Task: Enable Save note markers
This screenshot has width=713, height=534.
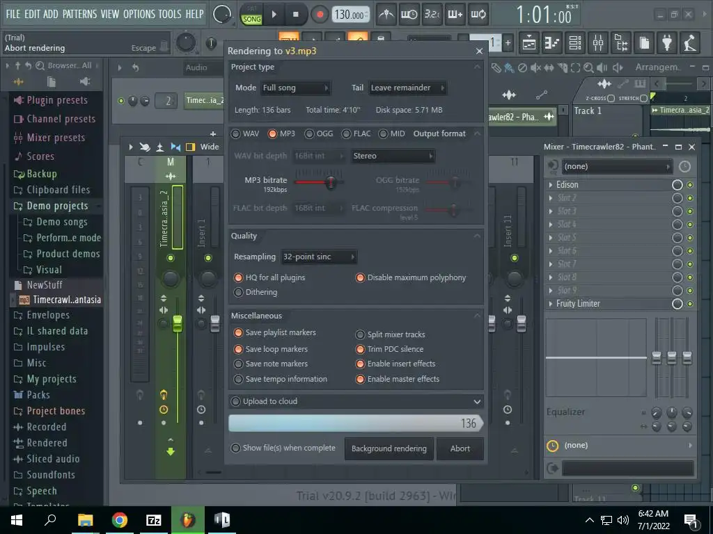Action: click(271, 364)
